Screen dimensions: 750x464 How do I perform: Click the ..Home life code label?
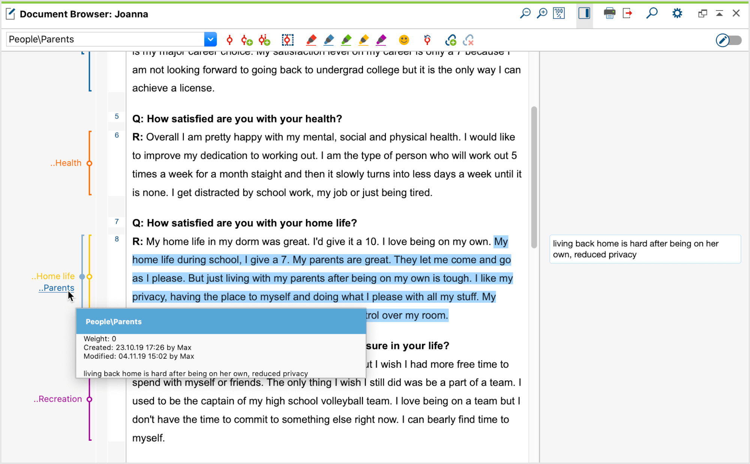53,276
